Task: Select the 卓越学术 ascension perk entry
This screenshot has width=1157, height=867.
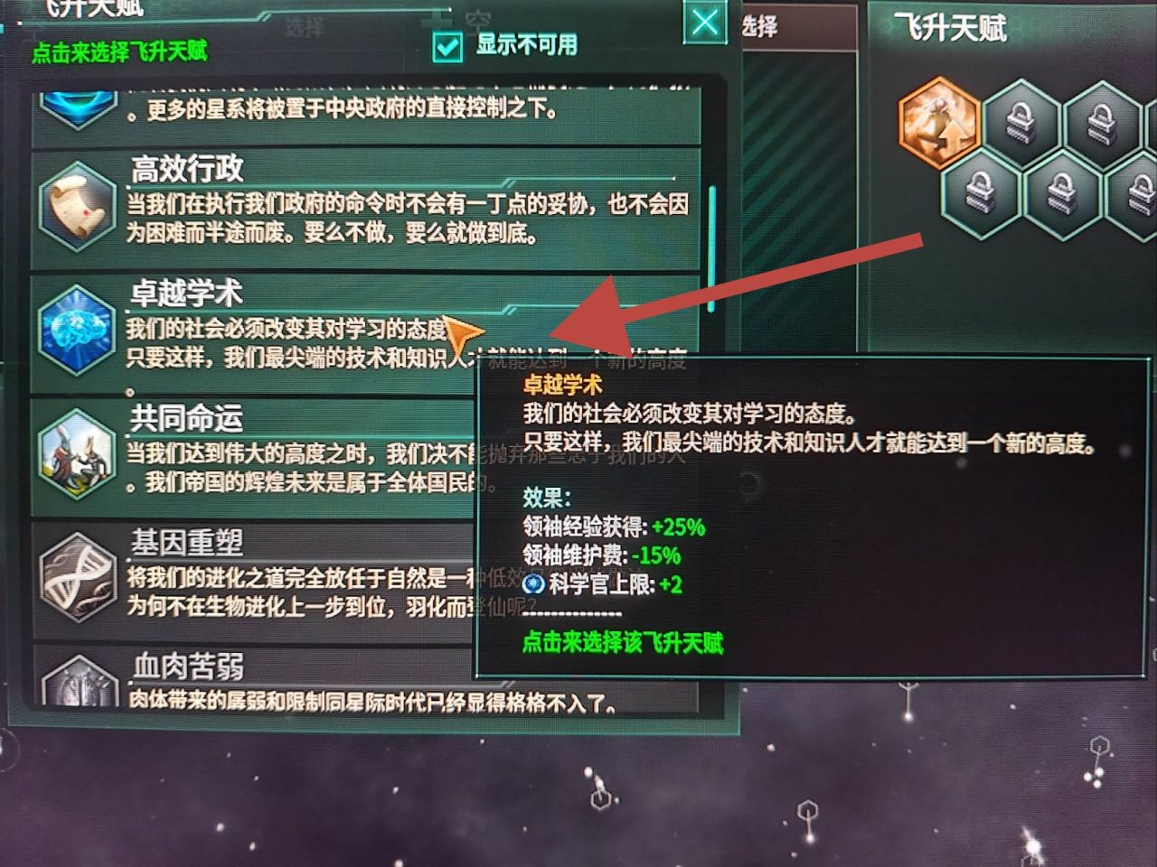Action: 366,333
